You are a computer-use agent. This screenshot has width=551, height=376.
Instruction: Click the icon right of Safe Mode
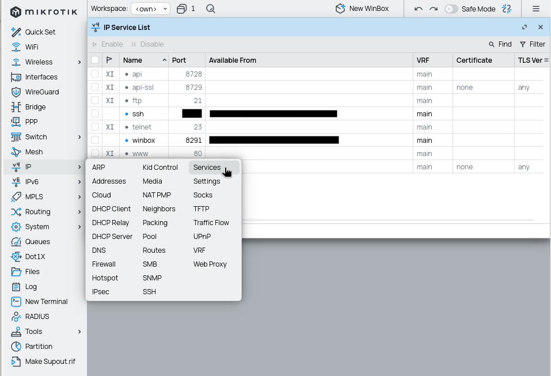tap(507, 9)
